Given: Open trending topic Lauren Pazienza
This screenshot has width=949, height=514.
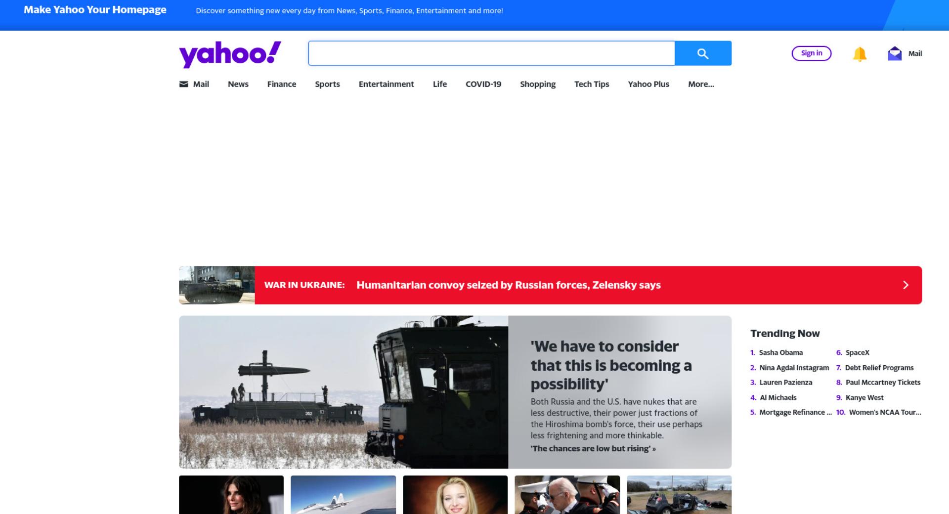Looking at the screenshot, I should (x=786, y=383).
